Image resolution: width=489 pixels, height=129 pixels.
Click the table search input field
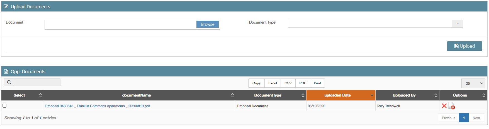[37, 82]
